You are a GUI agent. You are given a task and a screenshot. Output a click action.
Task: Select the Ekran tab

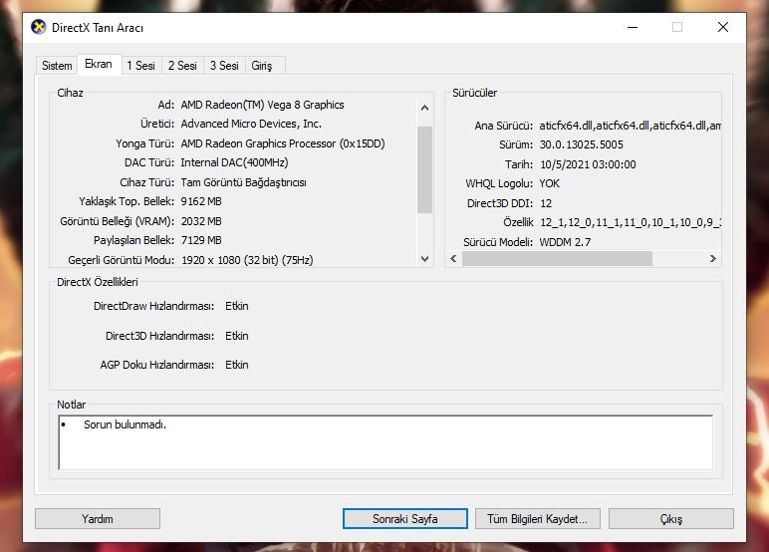coord(99,64)
